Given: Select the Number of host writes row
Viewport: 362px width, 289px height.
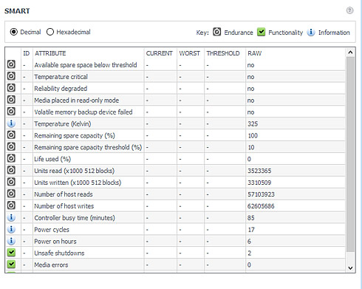Looking at the screenshot, I should coord(175,206).
